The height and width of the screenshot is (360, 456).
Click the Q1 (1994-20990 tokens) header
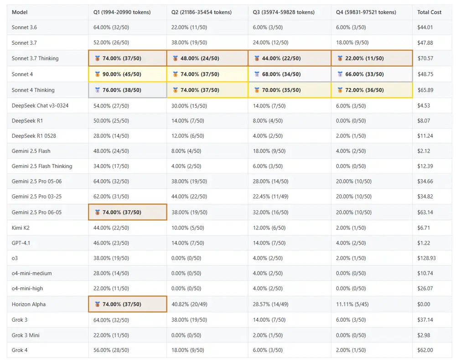pos(122,12)
